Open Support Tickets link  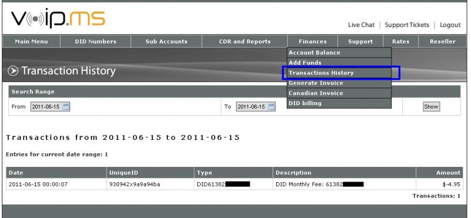coord(407,25)
